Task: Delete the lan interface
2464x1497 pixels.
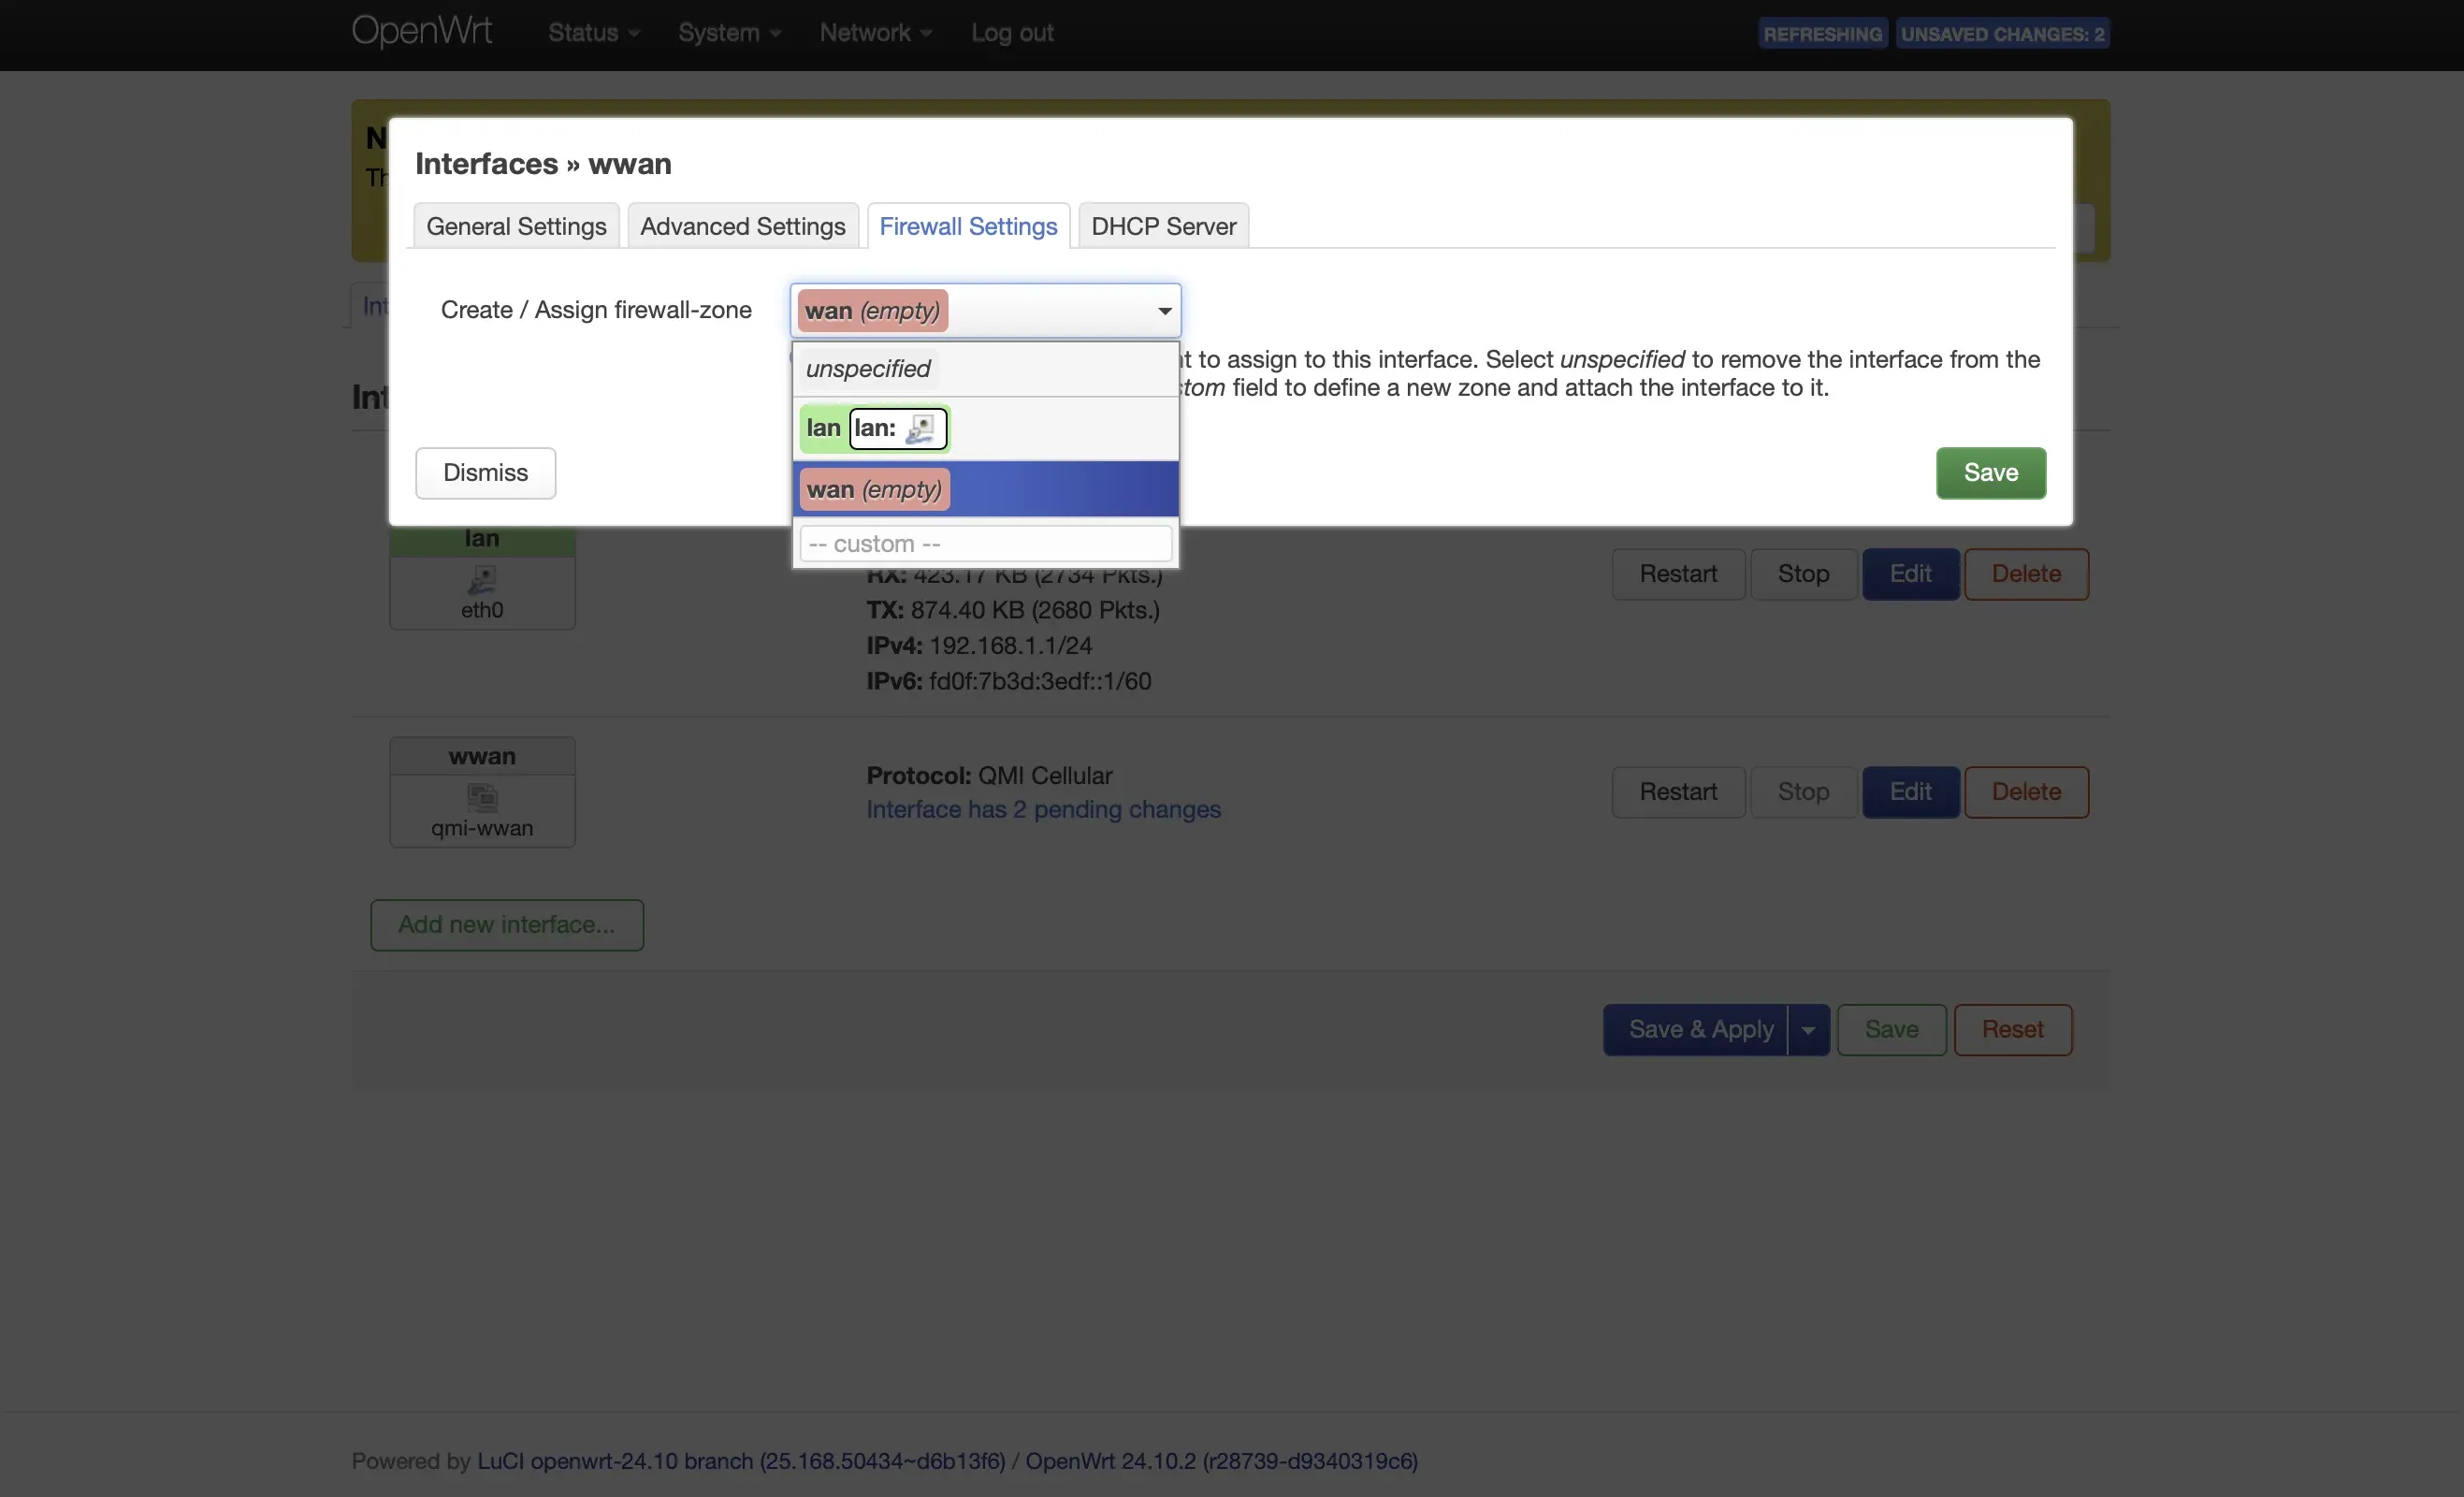Action: click(x=2026, y=574)
